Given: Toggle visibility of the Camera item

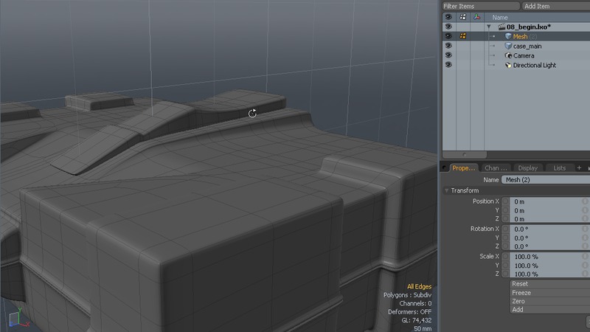Looking at the screenshot, I should point(448,55).
